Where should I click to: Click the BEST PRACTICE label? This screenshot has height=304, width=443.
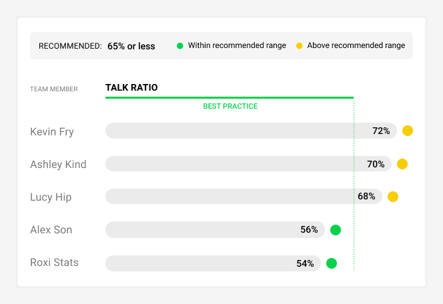[x=230, y=106]
